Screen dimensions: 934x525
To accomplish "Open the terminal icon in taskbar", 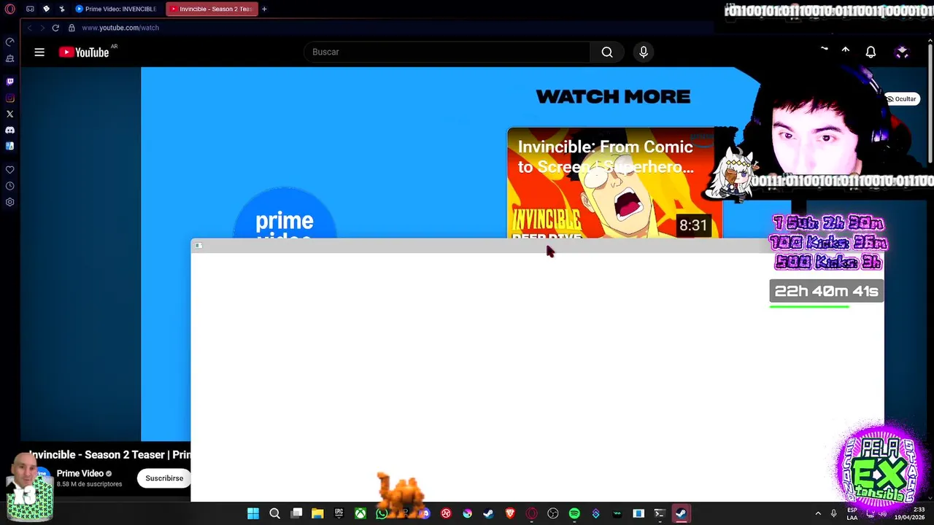I will click(660, 513).
